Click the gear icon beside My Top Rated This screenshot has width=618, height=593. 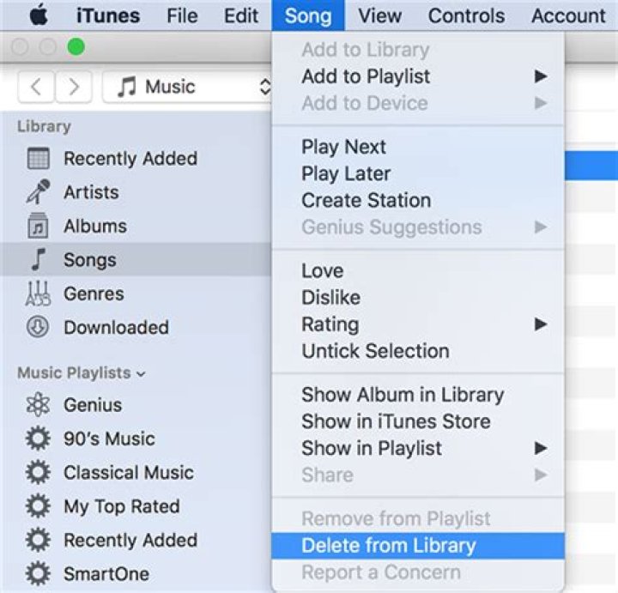pos(39,506)
